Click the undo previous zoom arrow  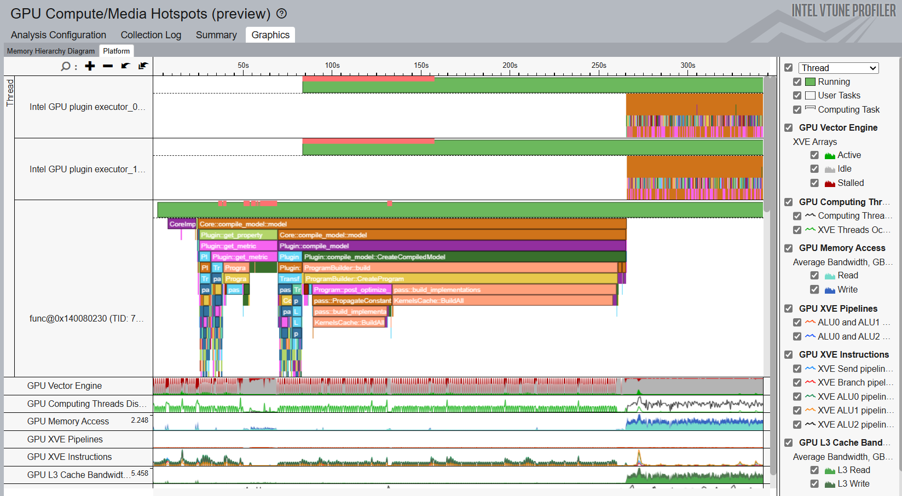[x=125, y=66]
